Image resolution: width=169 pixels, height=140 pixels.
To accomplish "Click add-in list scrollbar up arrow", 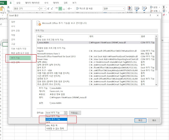I will [156, 36].
